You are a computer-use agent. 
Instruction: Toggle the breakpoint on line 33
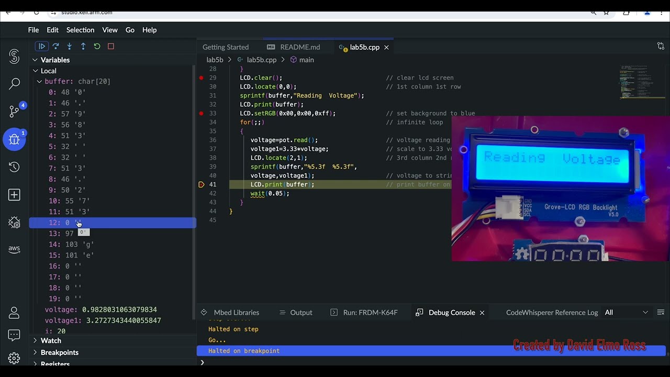point(201,113)
